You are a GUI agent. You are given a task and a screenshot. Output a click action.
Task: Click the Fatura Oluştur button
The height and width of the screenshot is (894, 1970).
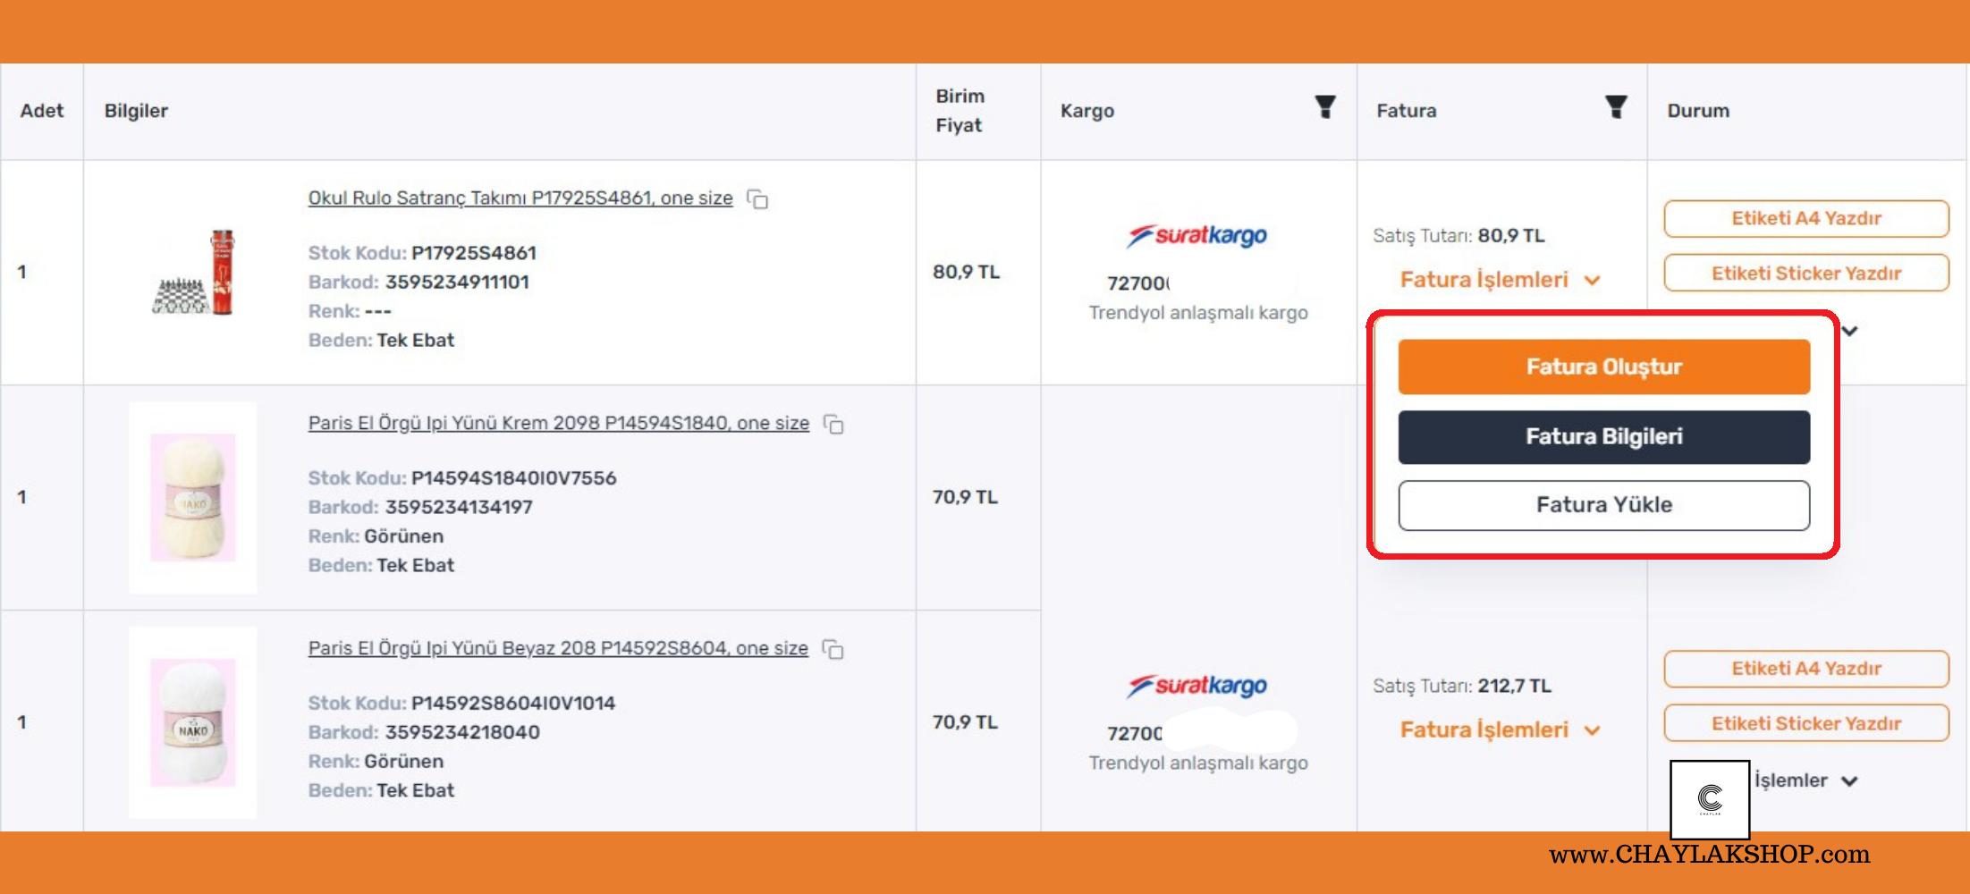[x=1604, y=367]
